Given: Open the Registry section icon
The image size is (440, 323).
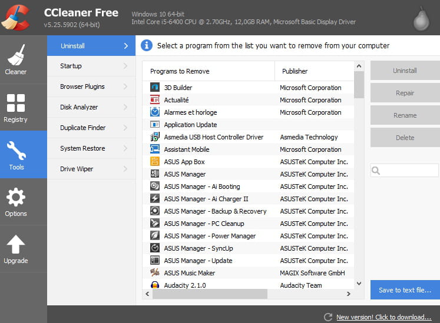Looking at the screenshot, I should [16, 103].
